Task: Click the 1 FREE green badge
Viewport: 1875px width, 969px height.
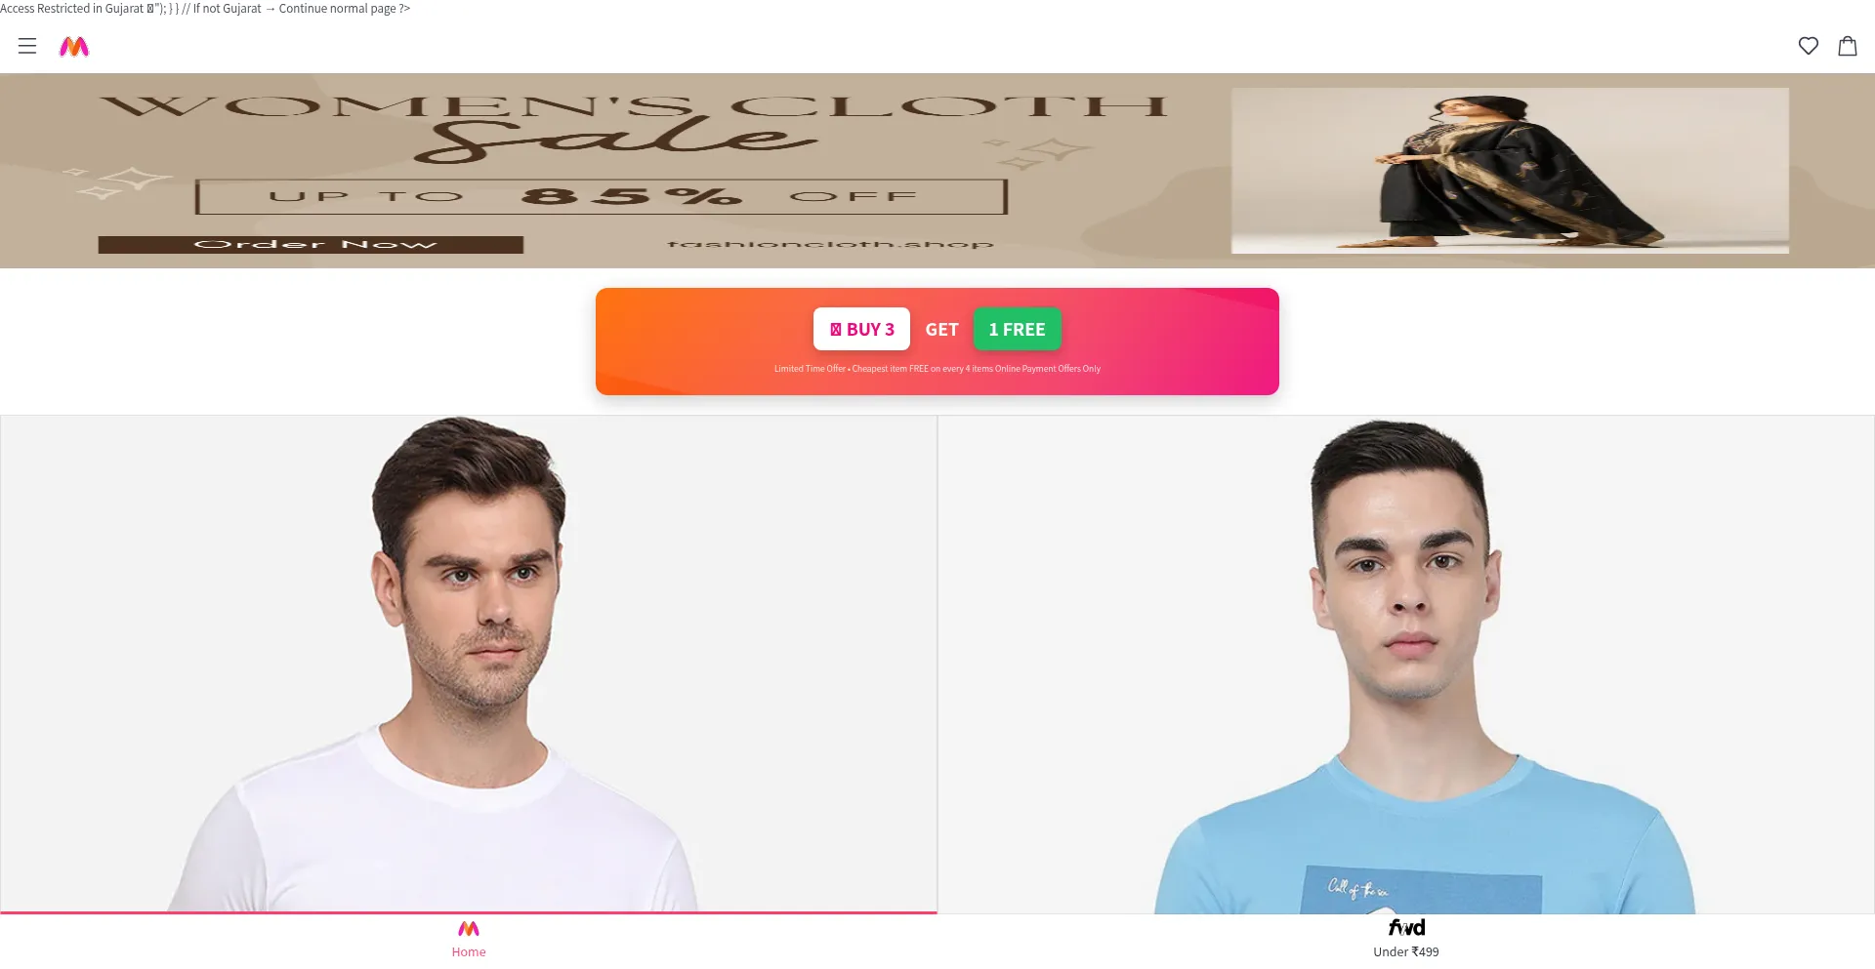Action: pyautogui.click(x=1017, y=329)
